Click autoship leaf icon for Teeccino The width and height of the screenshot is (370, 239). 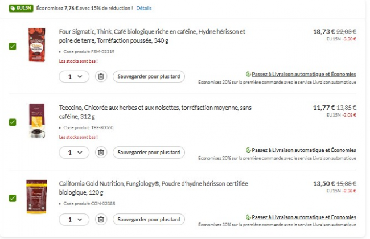coord(248,150)
